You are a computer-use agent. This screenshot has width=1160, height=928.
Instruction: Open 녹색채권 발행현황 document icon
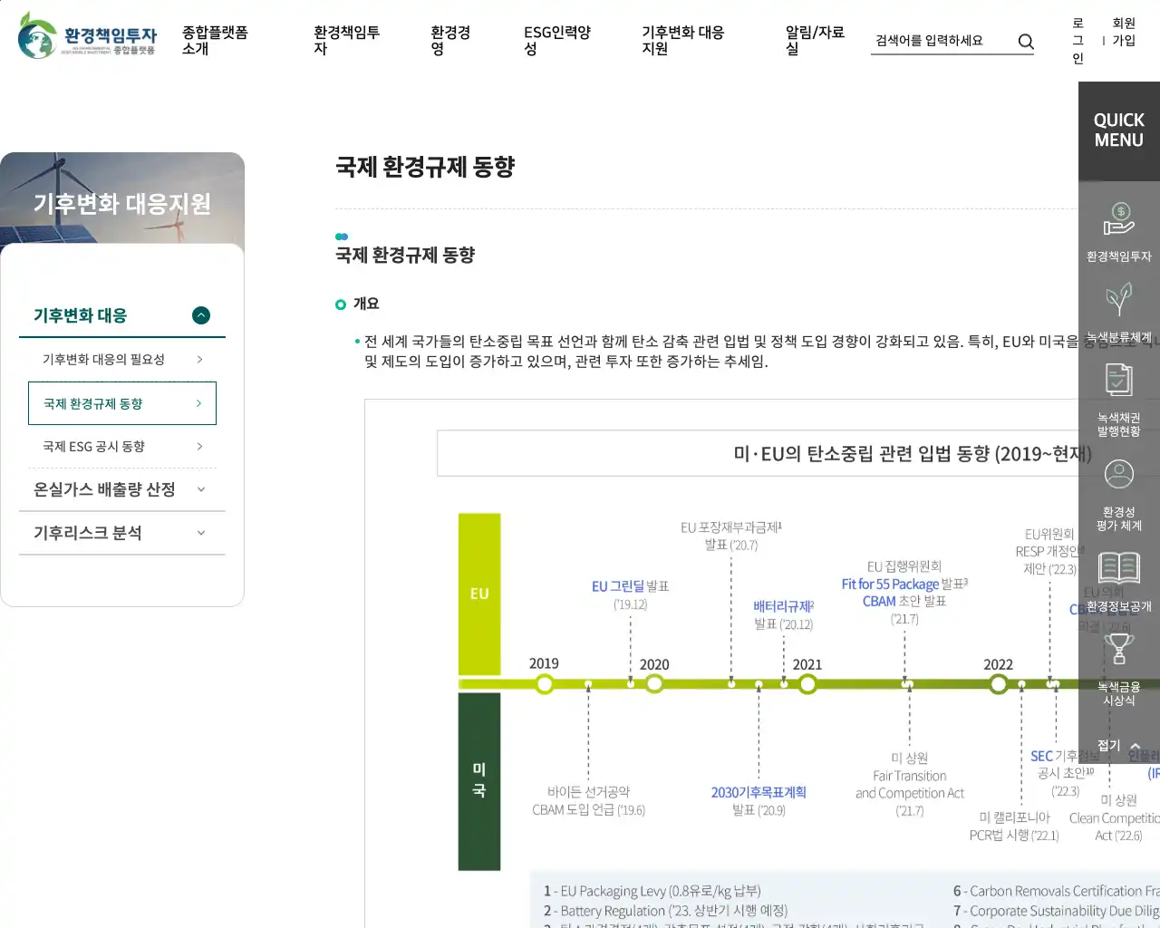point(1118,381)
